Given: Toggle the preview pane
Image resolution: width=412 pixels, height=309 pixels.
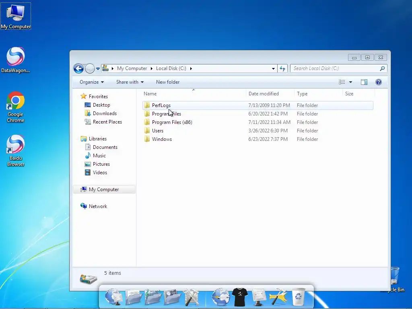Looking at the screenshot, I should tap(364, 82).
